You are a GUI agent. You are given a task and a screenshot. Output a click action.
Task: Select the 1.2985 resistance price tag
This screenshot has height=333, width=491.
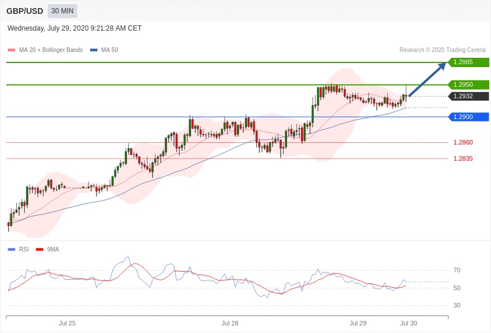point(468,62)
